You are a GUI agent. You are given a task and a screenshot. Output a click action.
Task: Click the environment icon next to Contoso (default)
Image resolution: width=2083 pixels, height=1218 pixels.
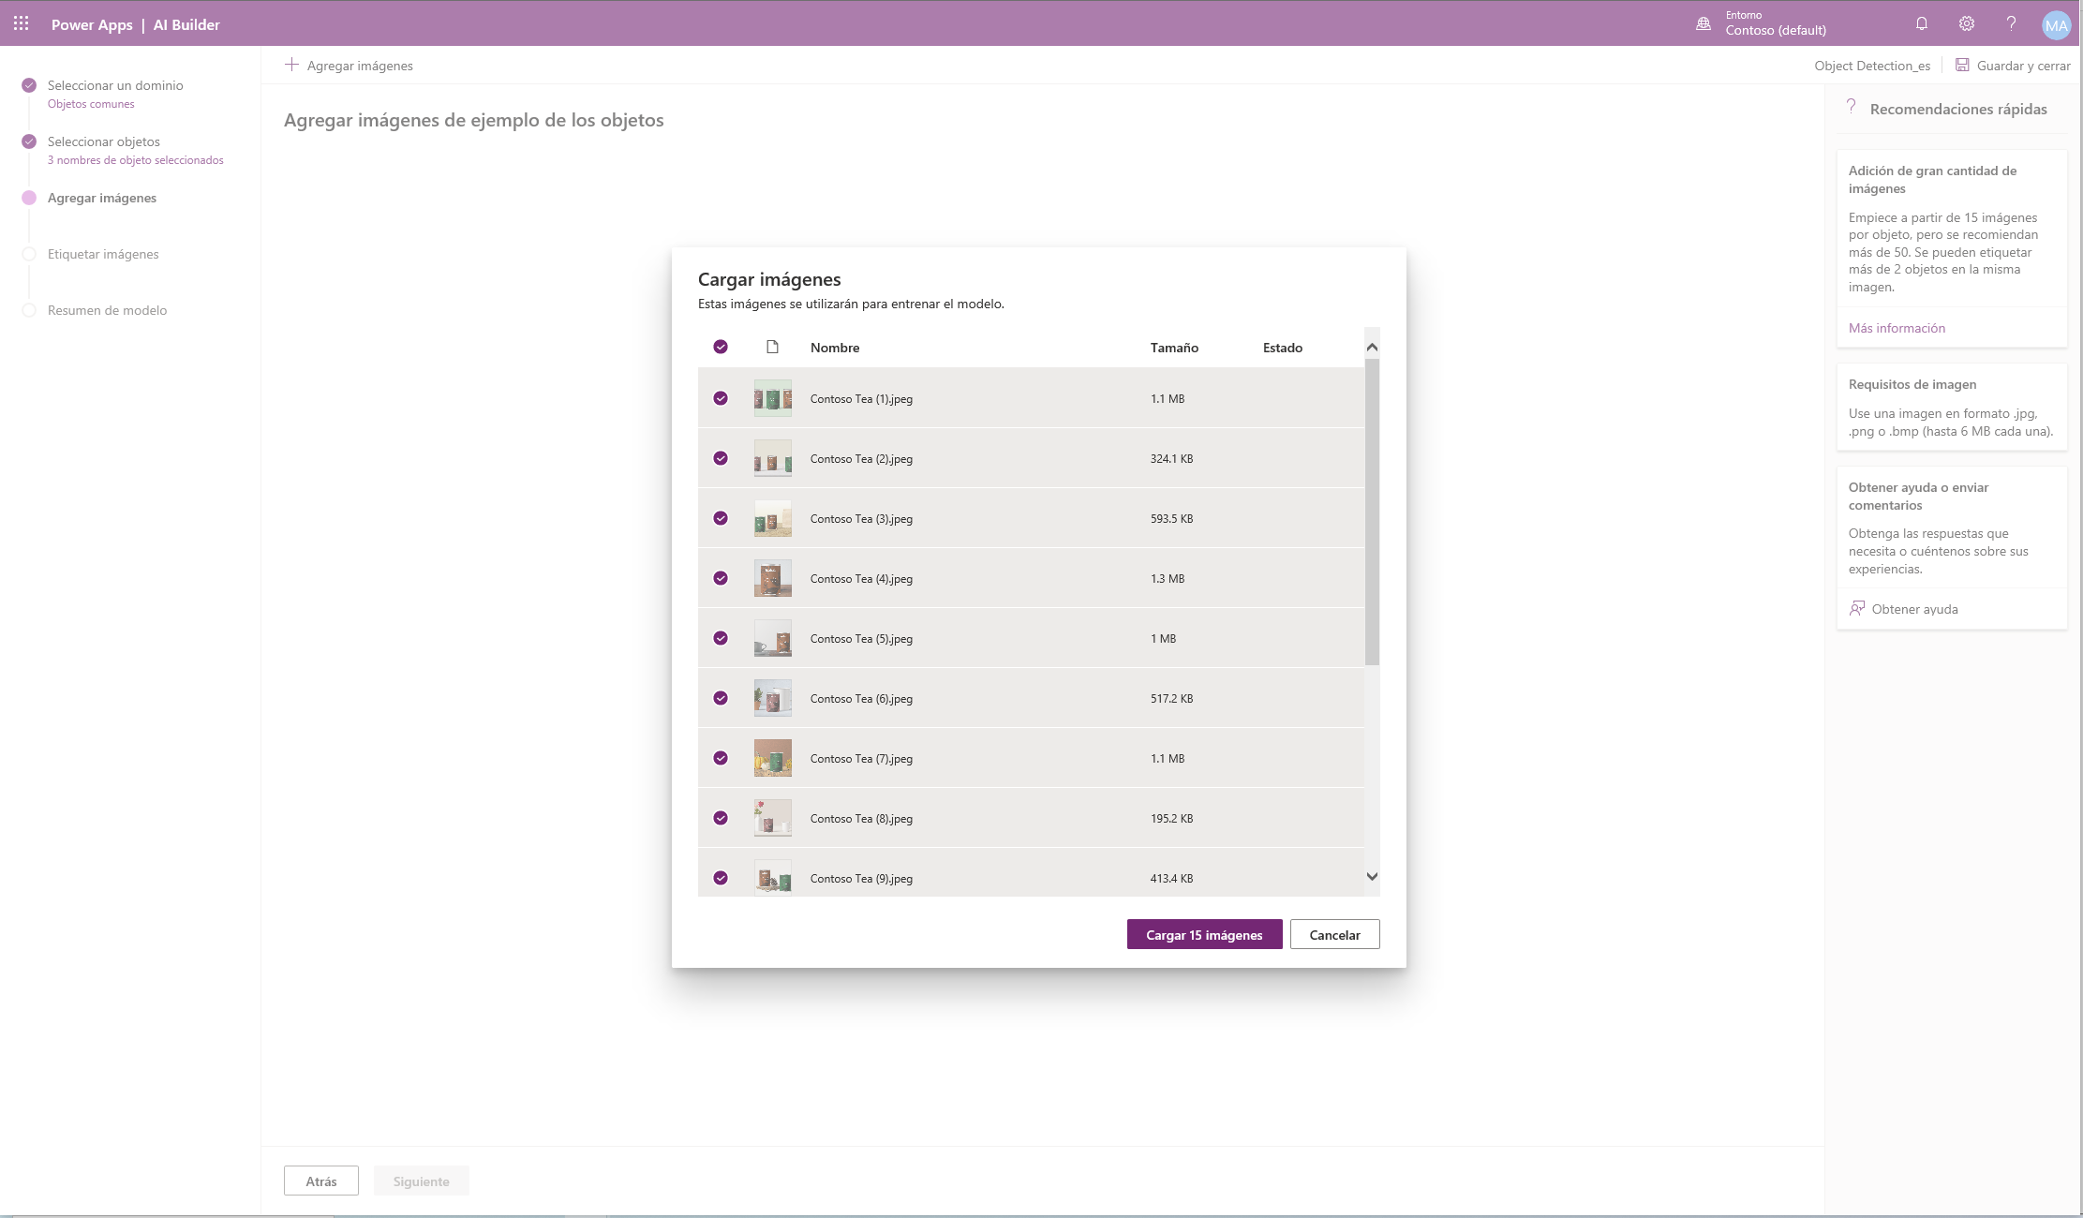pyautogui.click(x=1704, y=24)
